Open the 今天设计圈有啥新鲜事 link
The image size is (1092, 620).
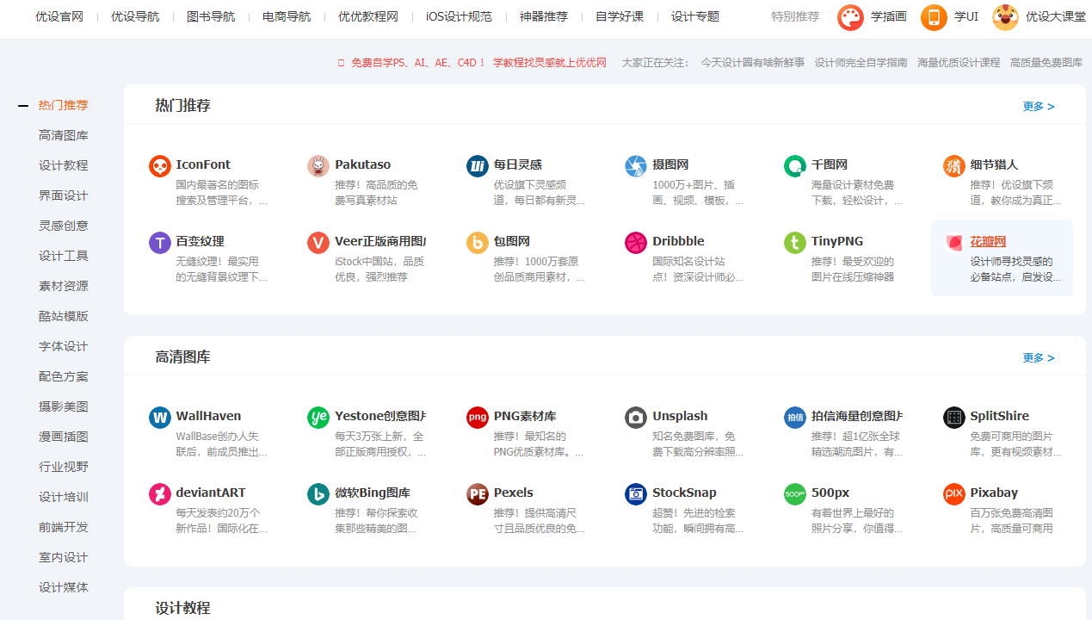coord(753,63)
